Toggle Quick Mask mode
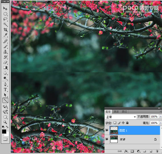The width and height of the screenshot is (162, 154). pos(5,139)
